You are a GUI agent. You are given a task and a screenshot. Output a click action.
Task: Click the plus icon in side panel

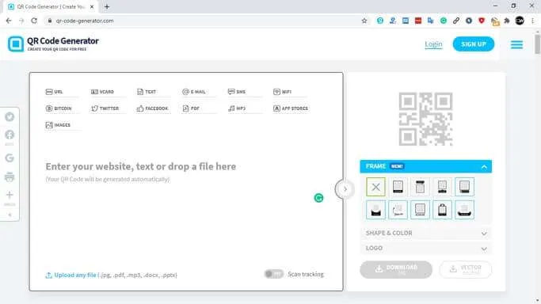(x=10, y=195)
